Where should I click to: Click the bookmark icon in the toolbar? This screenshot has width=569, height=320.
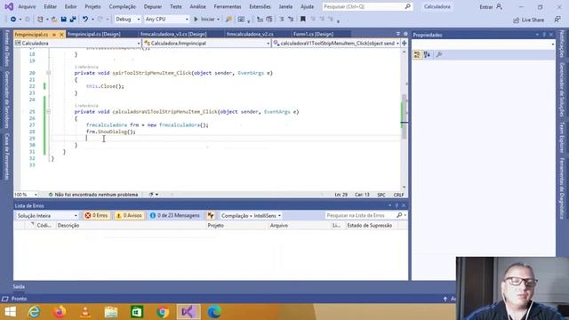pyautogui.click(x=302, y=19)
